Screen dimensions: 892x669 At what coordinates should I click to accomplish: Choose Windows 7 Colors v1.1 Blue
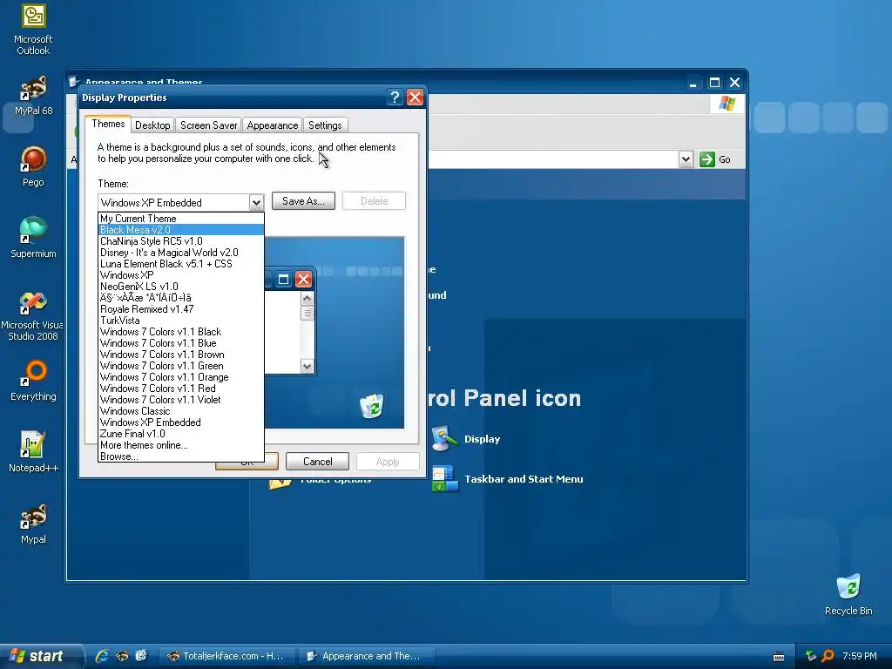pos(181,343)
